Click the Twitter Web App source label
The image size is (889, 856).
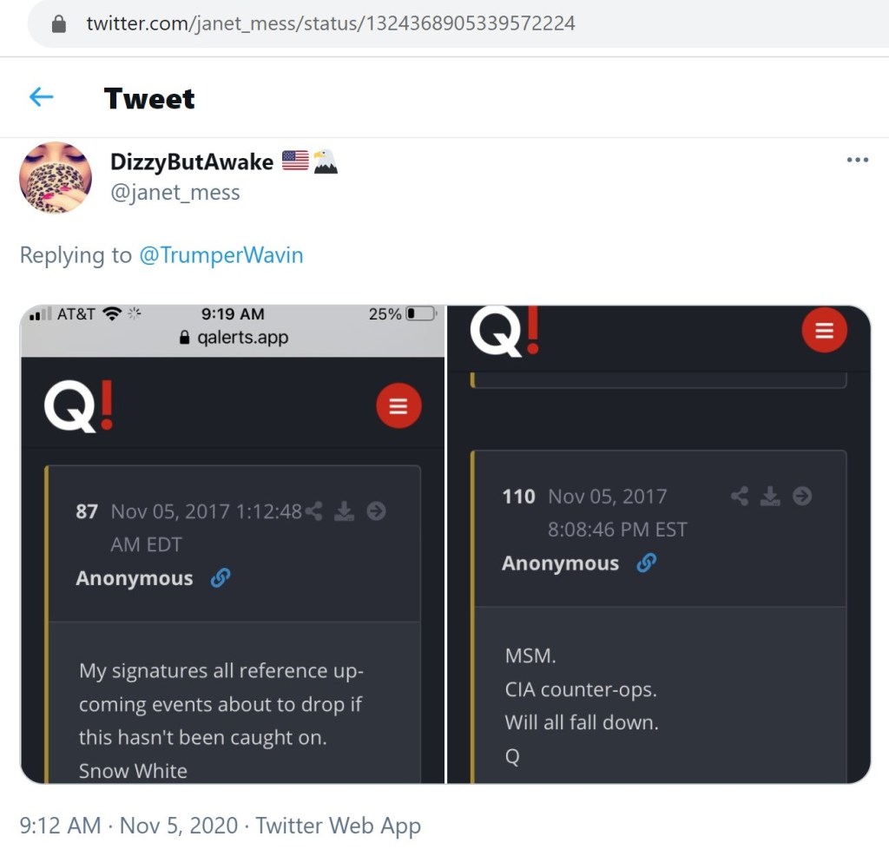click(x=338, y=825)
